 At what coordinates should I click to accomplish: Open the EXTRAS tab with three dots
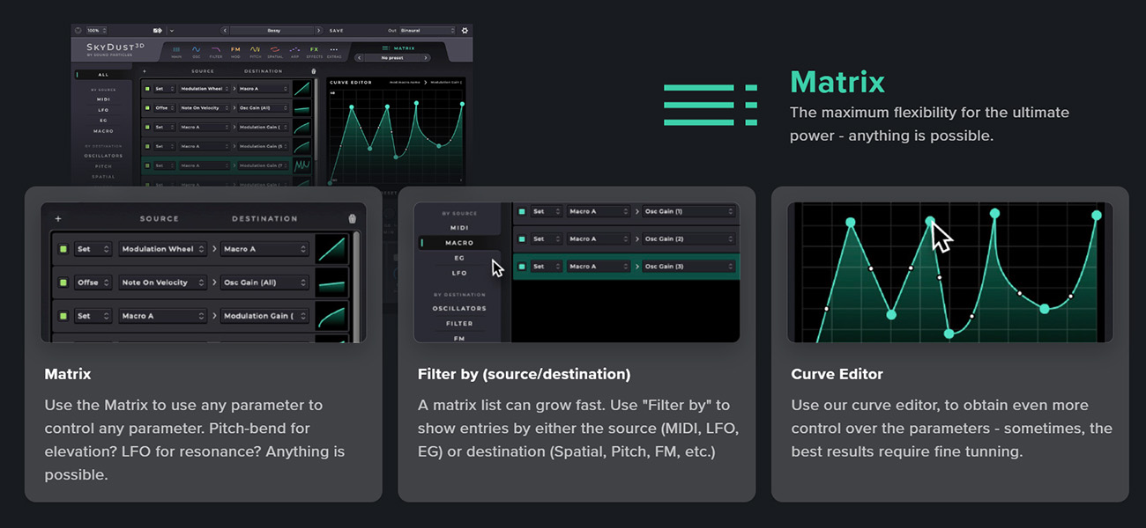point(334,53)
